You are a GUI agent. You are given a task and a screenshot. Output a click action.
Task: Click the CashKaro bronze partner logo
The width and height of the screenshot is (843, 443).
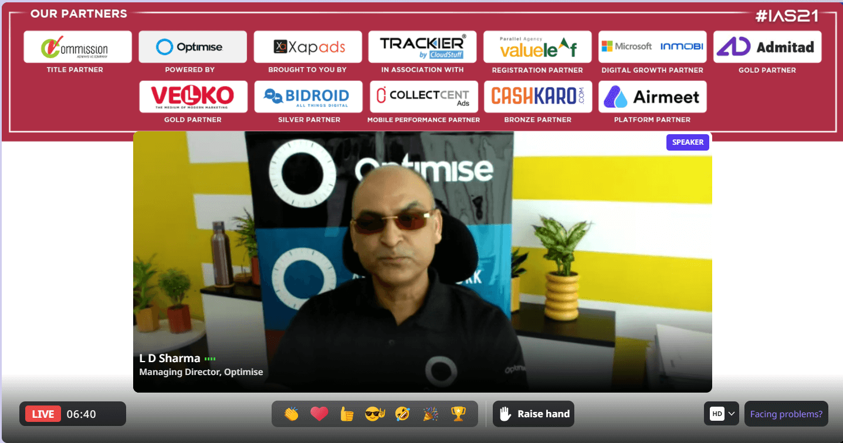pos(538,97)
